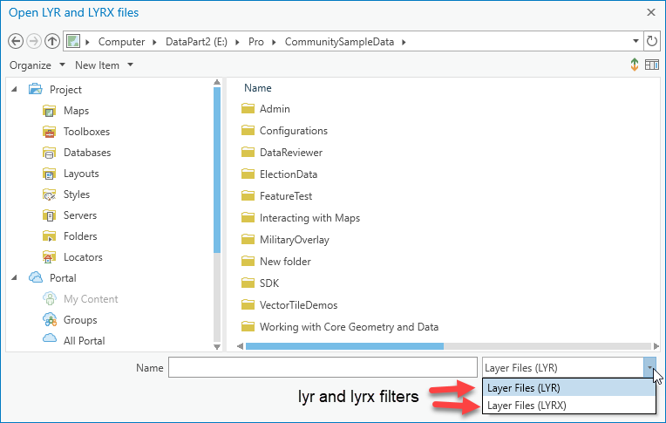
Task: Click the Name input field
Action: coord(323,368)
